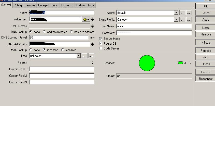Click the Apply button
This screenshot has height=153, width=215.
click(206, 20)
